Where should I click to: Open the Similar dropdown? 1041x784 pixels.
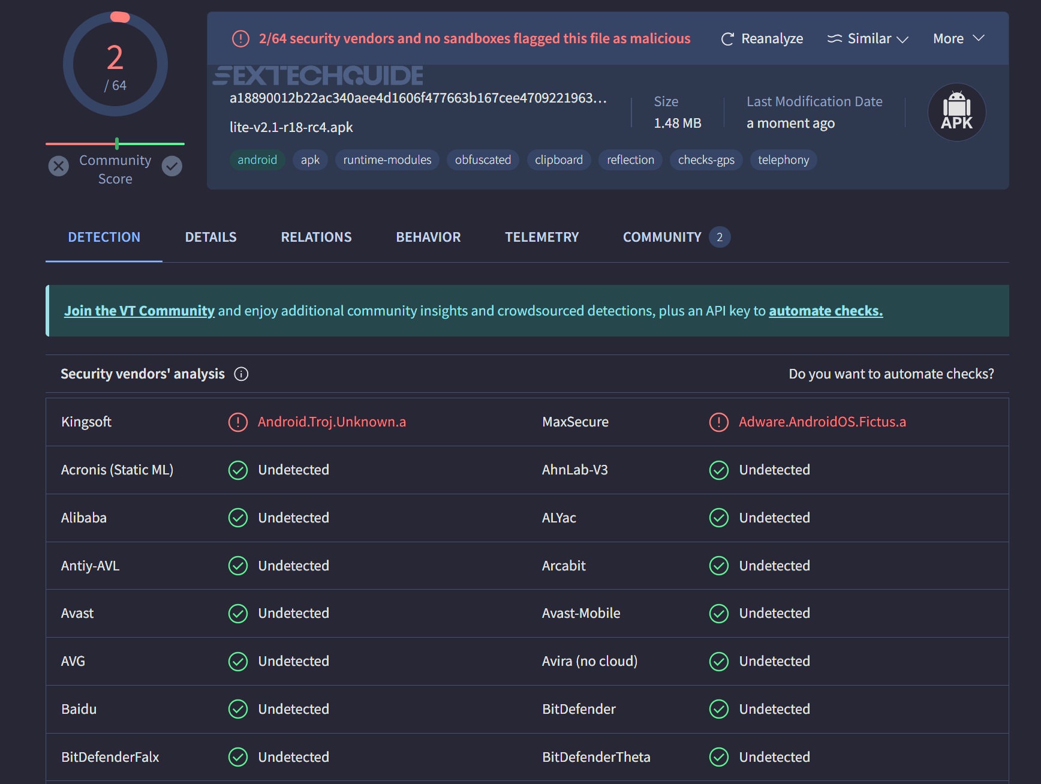coord(868,39)
